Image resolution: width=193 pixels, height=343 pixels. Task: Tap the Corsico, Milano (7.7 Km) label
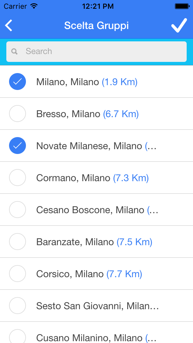point(89,274)
